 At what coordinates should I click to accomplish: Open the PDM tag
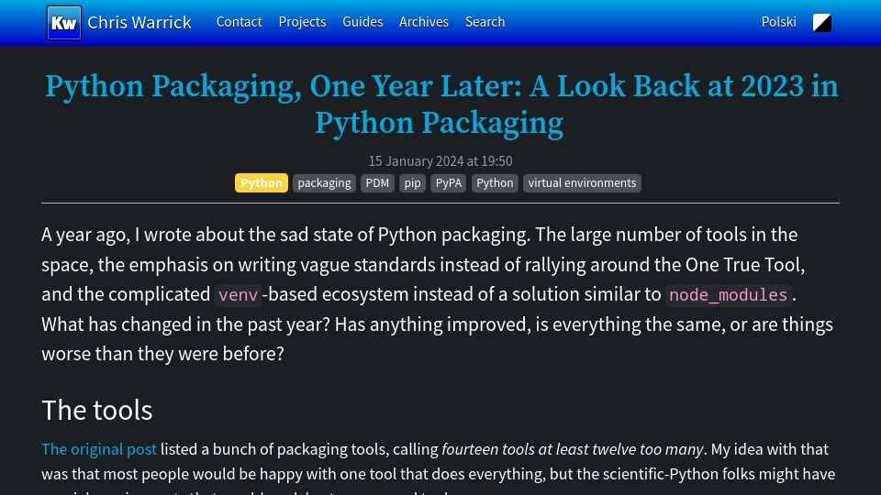coord(377,183)
